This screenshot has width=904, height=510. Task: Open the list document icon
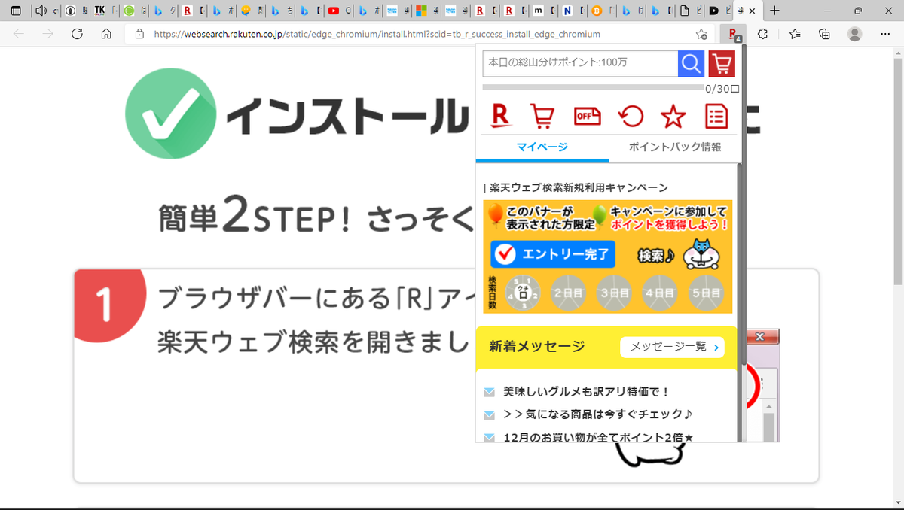[x=716, y=116]
